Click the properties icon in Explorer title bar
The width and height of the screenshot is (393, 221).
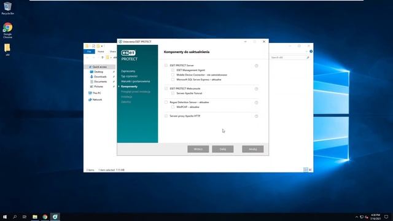pos(93,46)
